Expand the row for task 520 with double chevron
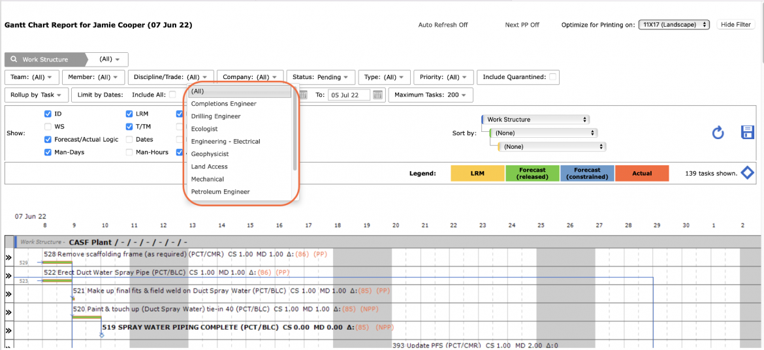This screenshot has height=350, width=764. click(8, 313)
